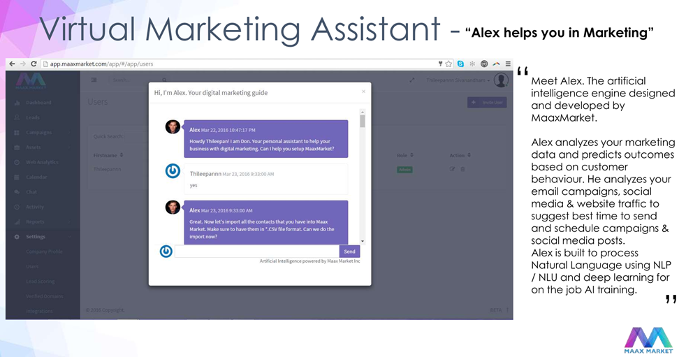This screenshot has height=357, width=686.
Task: Open Integrations under Settings
Action: [x=39, y=311]
